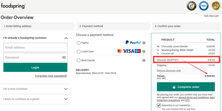222x111 pixels.
Task: Click the gold SSL security badge
Action: pyautogui.click(x=216, y=6)
